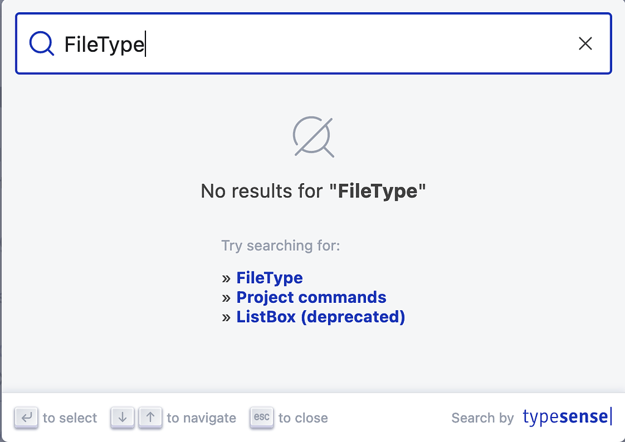Viewport: 625px width, 442px height.
Task: Click the typesense logo
Action: pos(565,417)
